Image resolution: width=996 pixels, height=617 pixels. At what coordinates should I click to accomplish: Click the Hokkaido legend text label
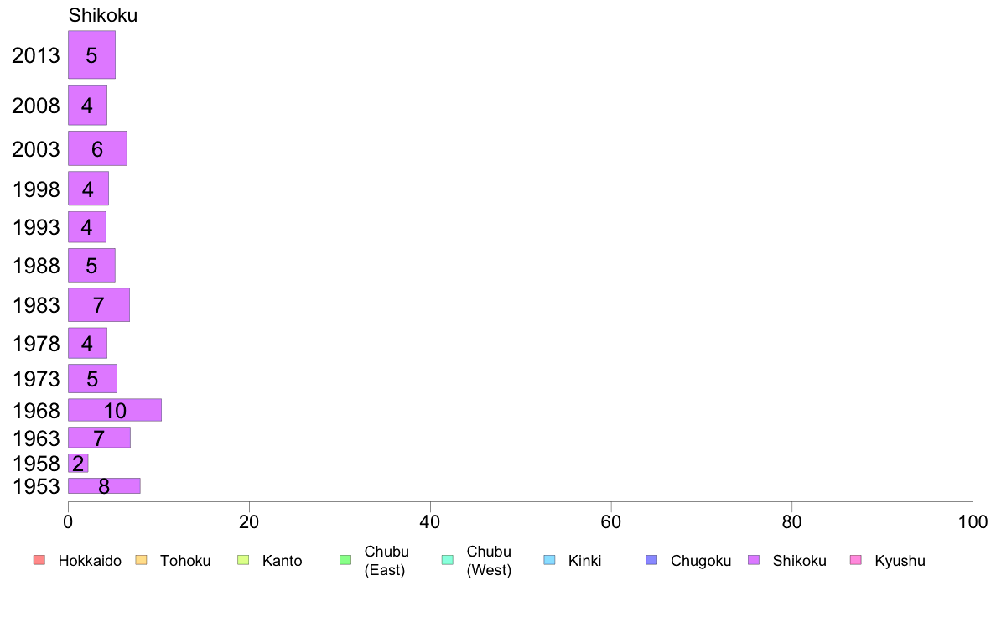90,561
